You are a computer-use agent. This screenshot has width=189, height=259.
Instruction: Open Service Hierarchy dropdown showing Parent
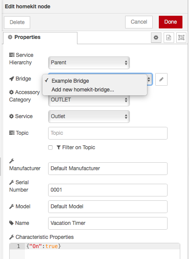point(89,63)
